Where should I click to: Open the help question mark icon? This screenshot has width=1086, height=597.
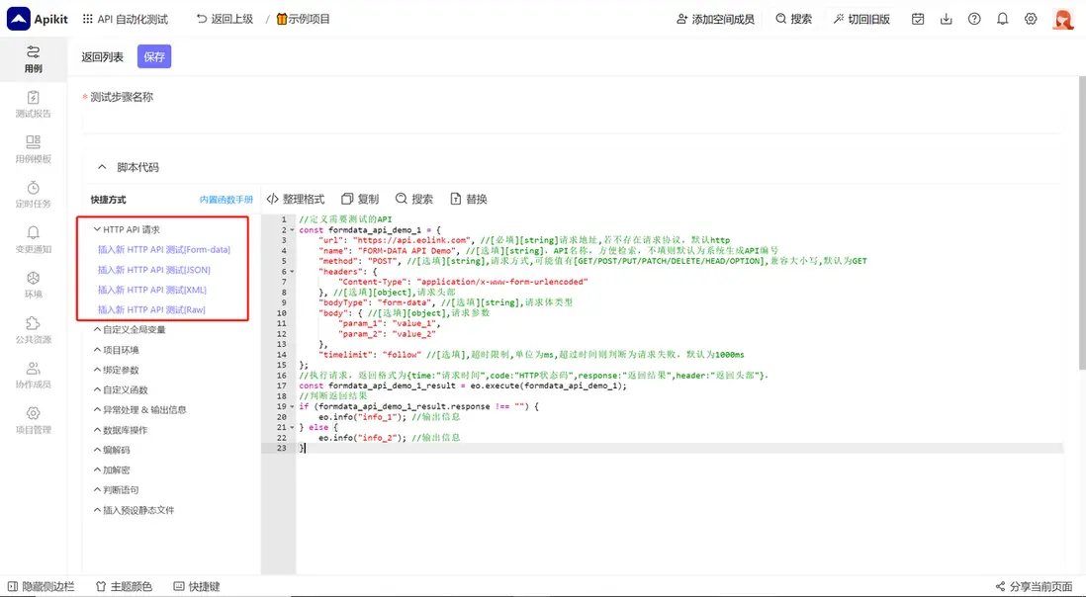point(974,19)
